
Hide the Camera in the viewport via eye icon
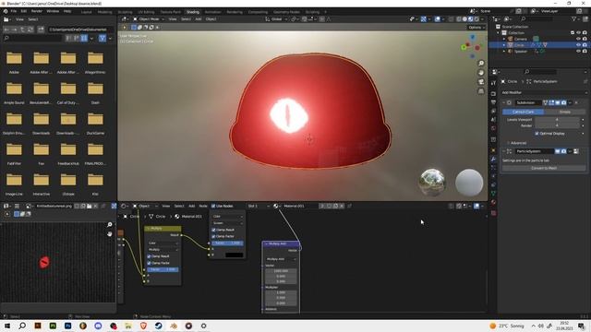[578, 39]
